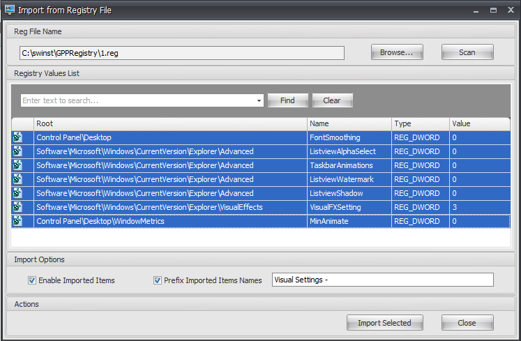Uncheck Enable Imported Items checkbox
This screenshot has height=341, width=521.
click(x=32, y=280)
